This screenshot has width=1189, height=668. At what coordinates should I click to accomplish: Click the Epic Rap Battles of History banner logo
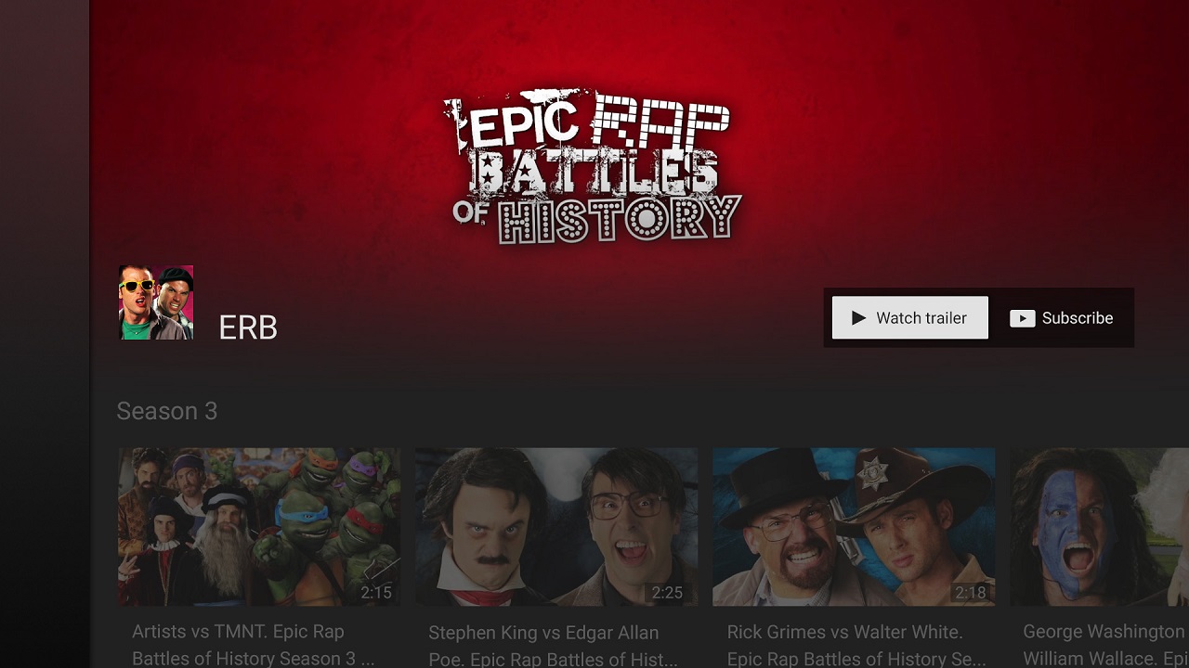coord(594,167)
